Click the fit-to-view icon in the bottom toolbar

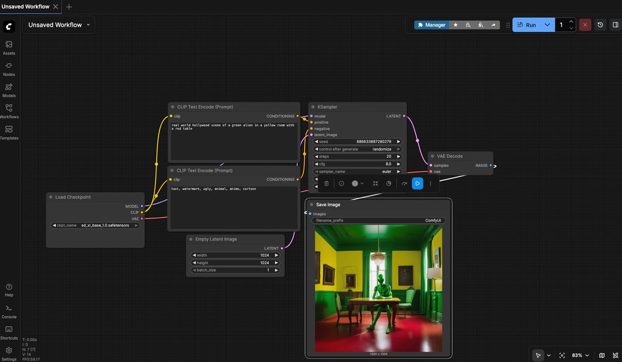pyautogui.click(x=562, y=355)
